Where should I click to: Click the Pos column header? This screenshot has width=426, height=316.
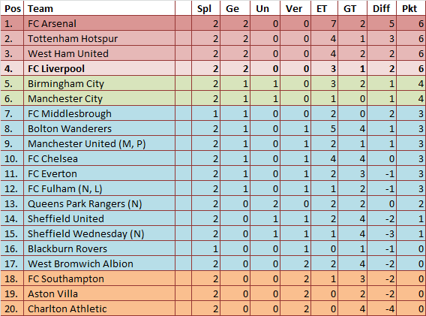click(x=12, y=8)
